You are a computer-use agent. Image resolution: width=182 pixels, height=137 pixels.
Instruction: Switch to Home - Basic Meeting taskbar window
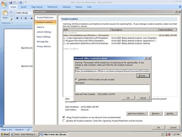pos(24,134)
